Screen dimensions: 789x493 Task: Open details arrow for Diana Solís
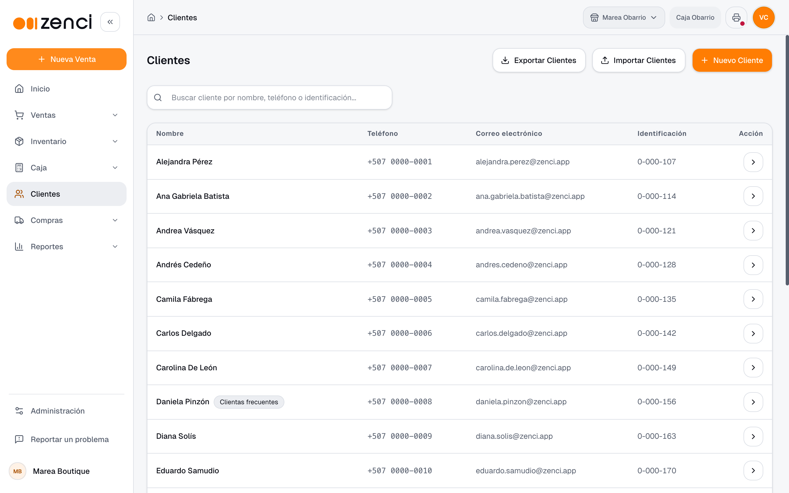753,437
